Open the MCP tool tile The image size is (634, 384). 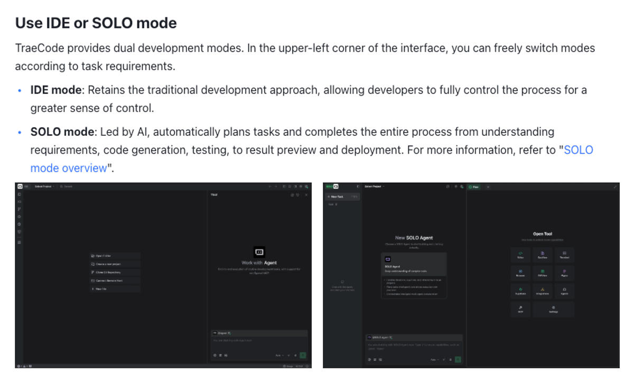point(520,310)
